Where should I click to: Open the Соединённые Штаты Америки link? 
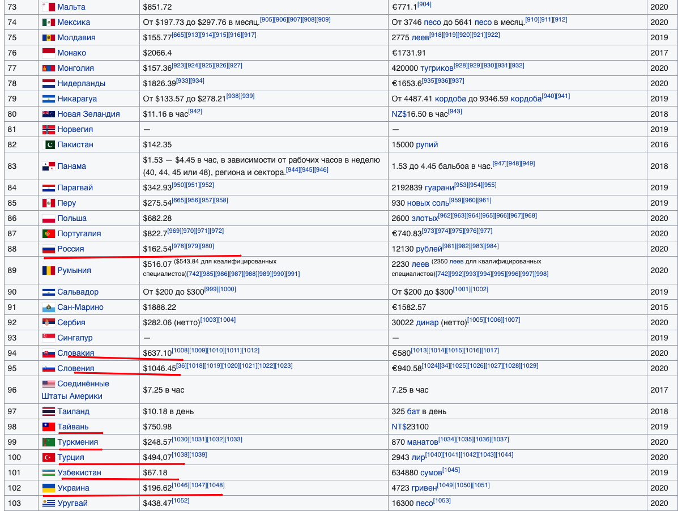coord(75,390)
